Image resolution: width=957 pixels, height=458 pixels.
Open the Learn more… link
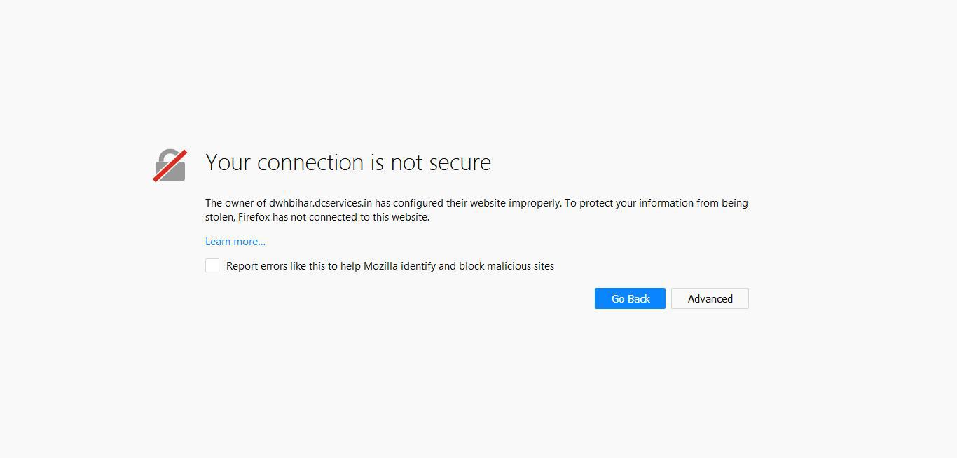235,242
